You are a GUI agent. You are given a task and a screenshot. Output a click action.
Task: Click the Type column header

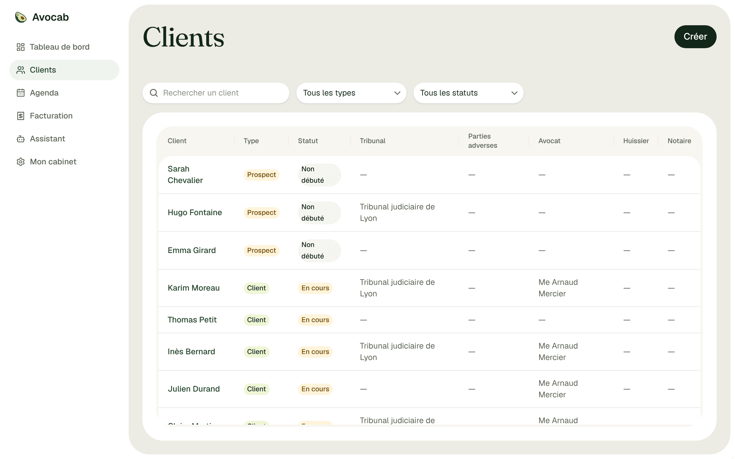pos(251,141)
